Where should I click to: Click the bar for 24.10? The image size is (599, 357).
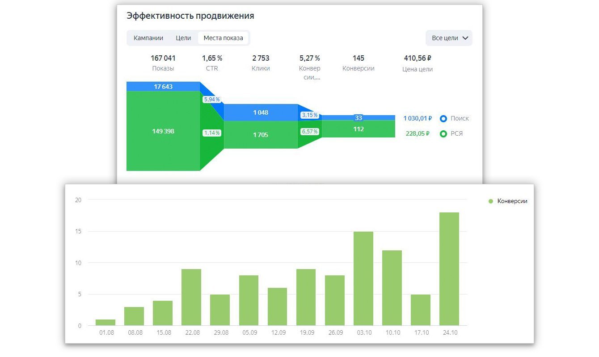(449, 269)
